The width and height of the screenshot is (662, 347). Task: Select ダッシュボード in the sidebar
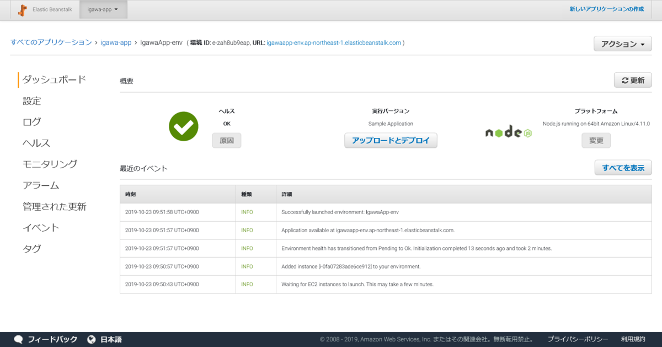point(54,79)
